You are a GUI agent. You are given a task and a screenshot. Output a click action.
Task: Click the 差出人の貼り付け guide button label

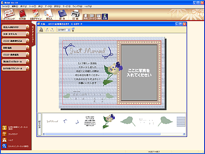click(x=11, y=27)
